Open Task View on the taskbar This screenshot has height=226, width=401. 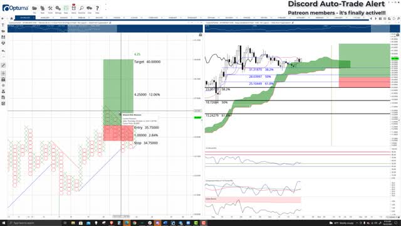[x=65, y=223]
